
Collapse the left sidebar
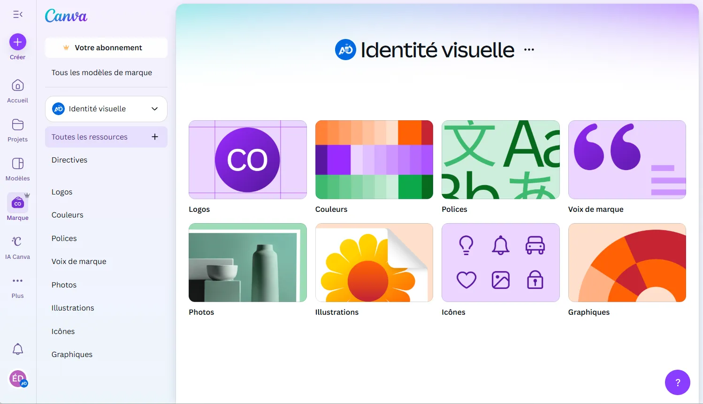click(17, 14)
